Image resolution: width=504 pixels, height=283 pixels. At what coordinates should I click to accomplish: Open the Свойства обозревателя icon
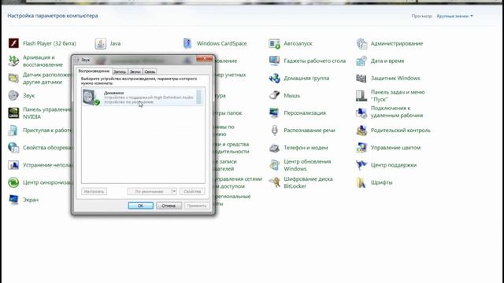tap(13, 148)
